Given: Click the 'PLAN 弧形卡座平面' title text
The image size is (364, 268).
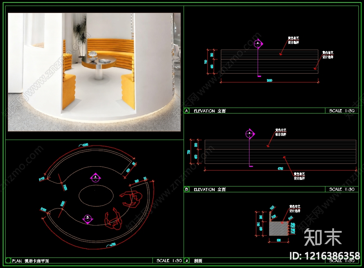Looking at the screenshot, I should 30,261.
